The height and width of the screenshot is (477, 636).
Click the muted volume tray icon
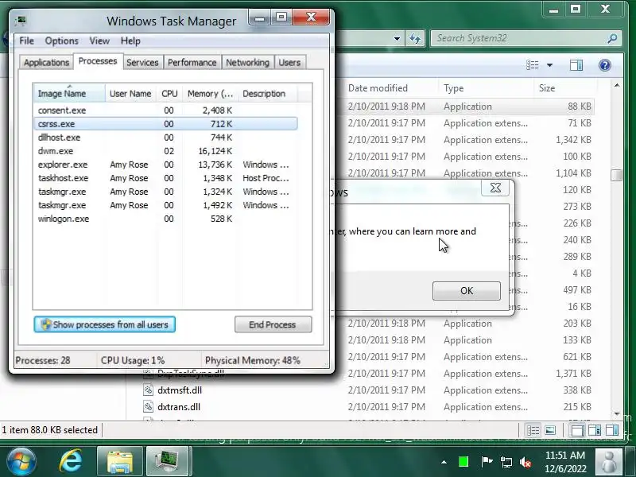click(x=525, y=462)
